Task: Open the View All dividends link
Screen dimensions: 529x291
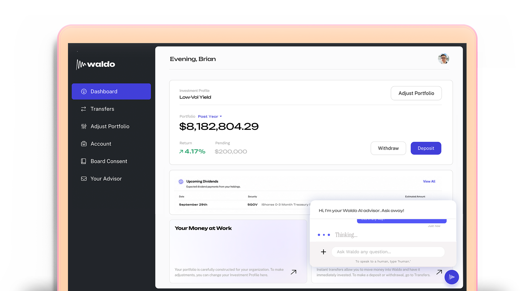Action: point(429,181)
